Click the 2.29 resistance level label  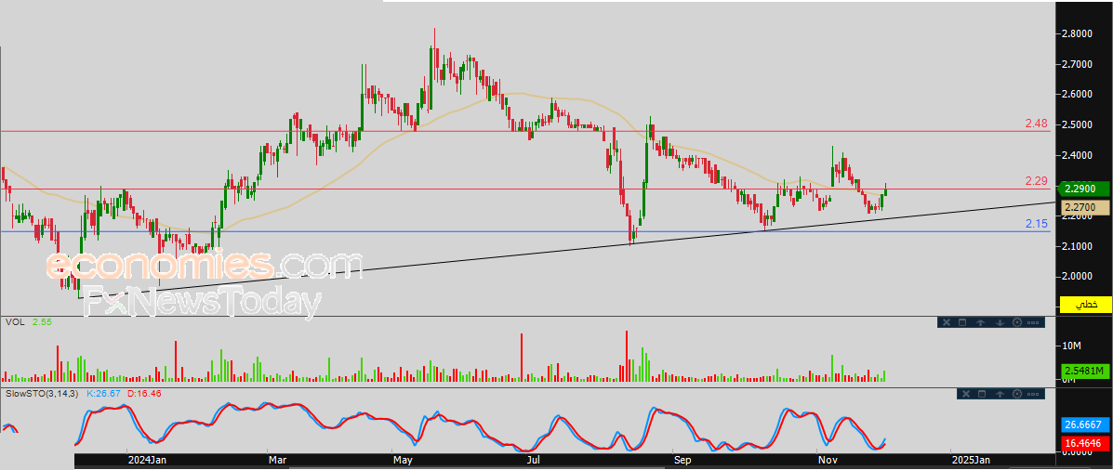click(x=1037, y=181)
